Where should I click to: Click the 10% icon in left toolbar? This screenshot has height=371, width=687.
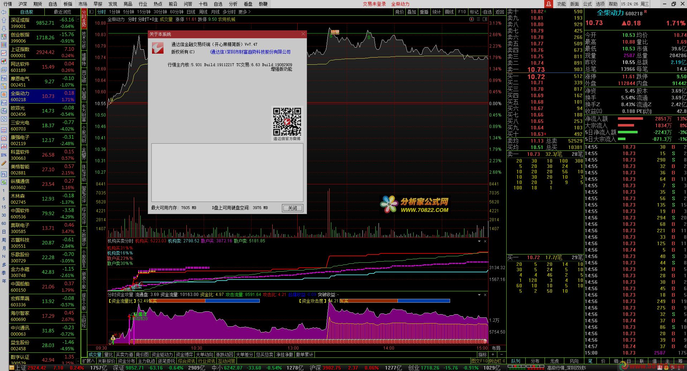click(x=4, y=155)
